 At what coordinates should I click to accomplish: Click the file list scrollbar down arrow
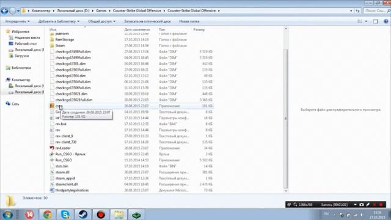[286, 191]
